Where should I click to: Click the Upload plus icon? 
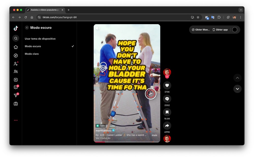click(x=16, y=80)
